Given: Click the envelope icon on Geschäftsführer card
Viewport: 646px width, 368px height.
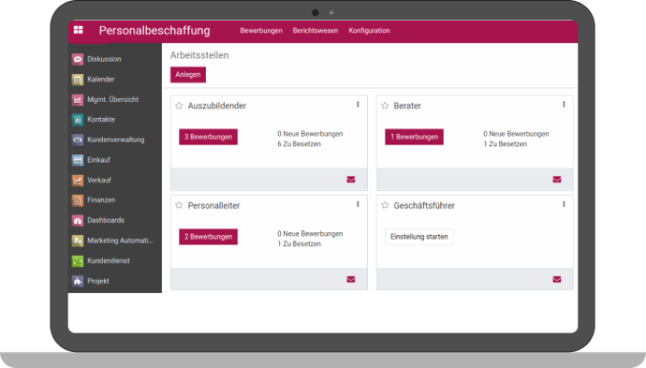Looking at the screenshot, I should [557, 279].
